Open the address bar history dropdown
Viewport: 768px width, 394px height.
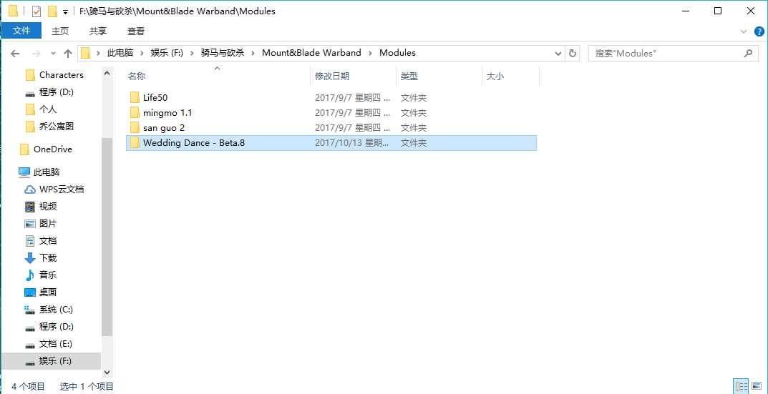click(558, 53)
